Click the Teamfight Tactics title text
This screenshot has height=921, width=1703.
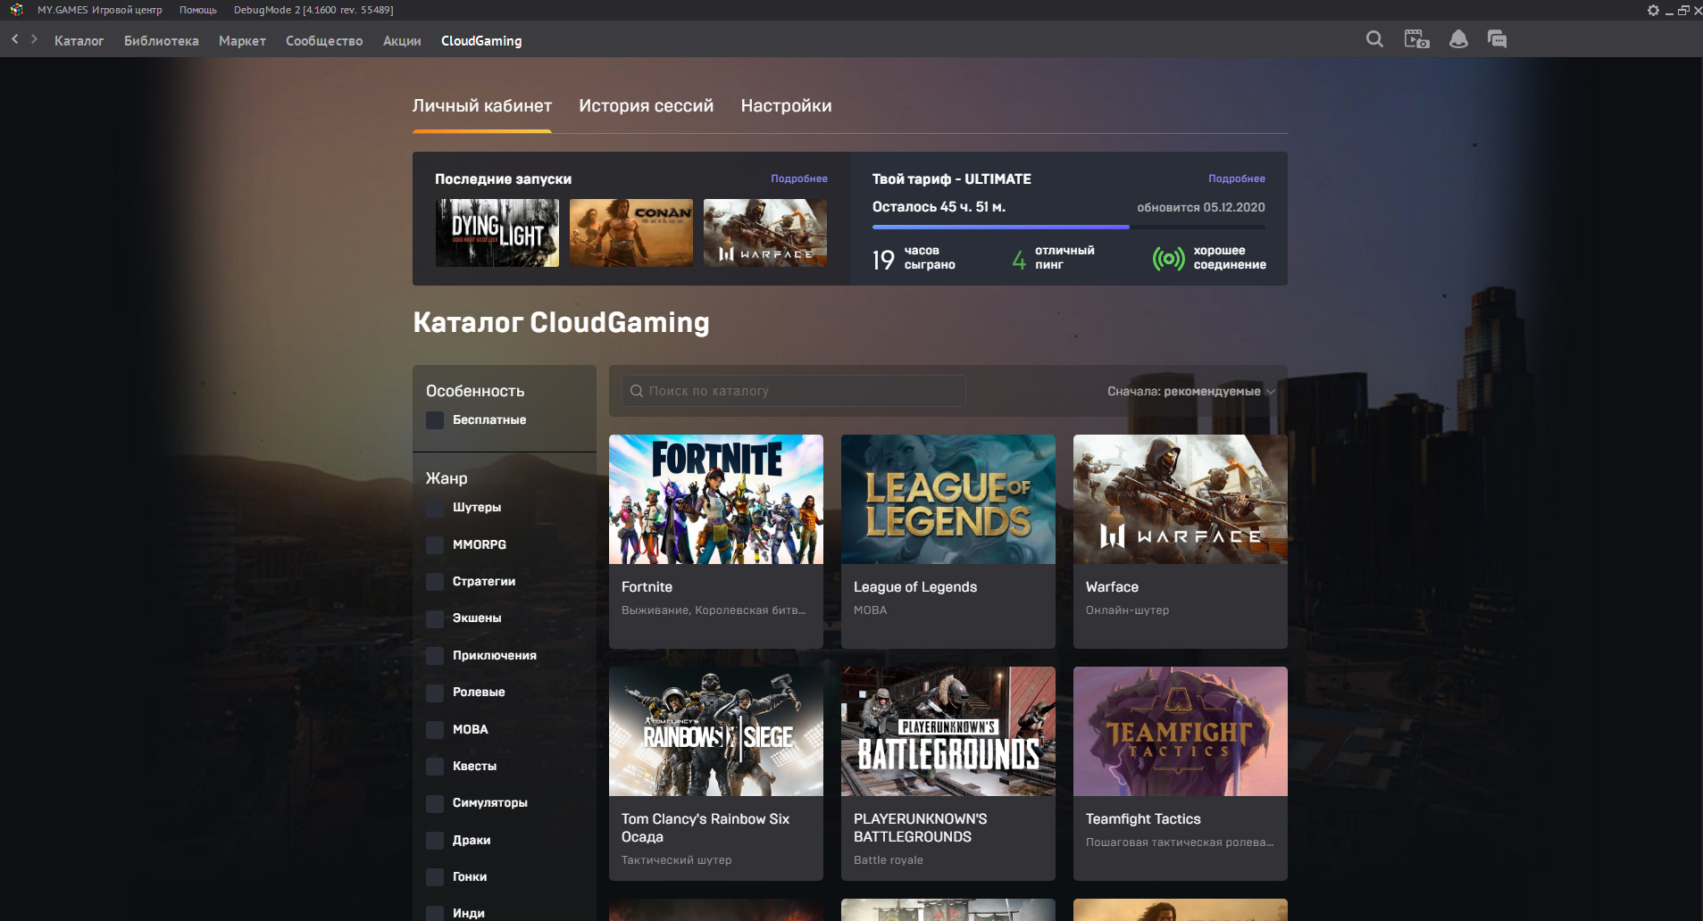tap(1143, 819)
